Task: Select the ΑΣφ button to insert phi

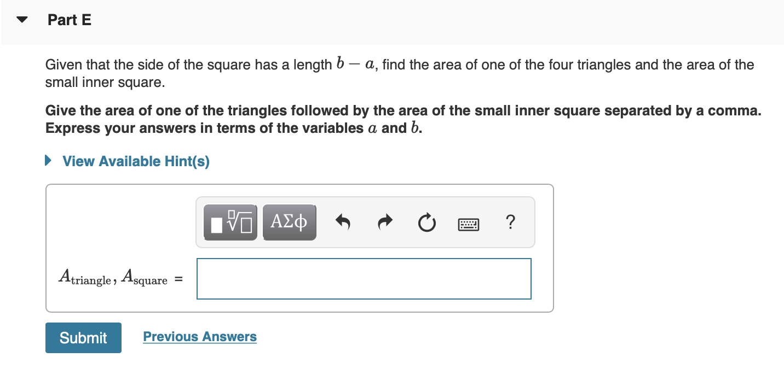Action: pyautogui.click(x=289, y=221)
